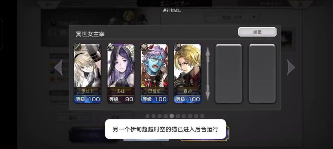Image resolution: width=333 pixels, height=149 pixels.
Task: Tap the back arrow at top left
Action: tap(48, 4)
